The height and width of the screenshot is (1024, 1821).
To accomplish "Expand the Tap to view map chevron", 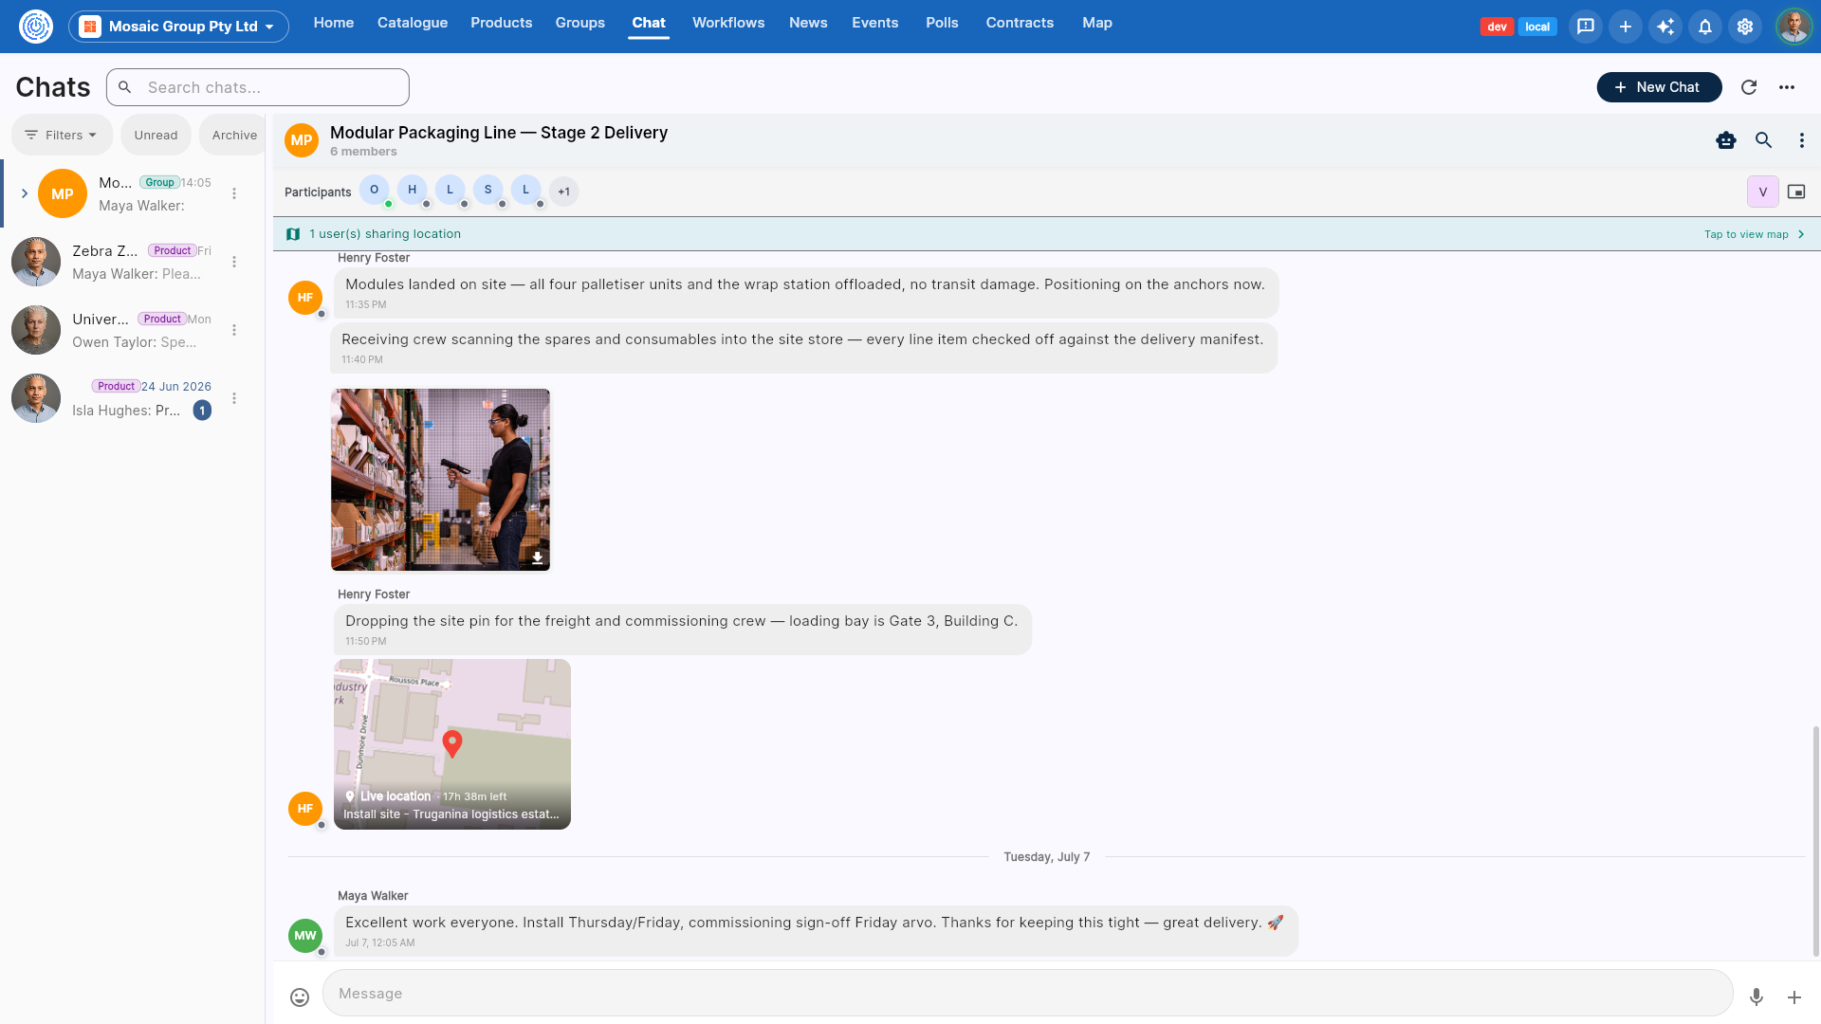I will coord(1801,234).
